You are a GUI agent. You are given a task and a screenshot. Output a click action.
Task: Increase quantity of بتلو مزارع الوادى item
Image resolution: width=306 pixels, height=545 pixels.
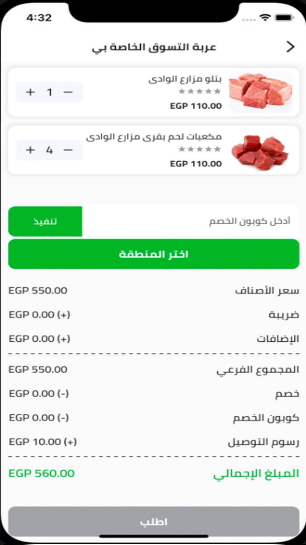[31, 92]
